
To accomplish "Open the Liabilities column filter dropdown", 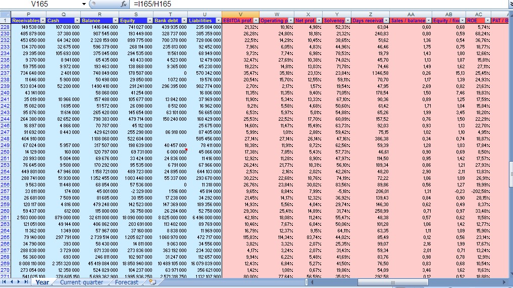I will click(x=218, y=20).
